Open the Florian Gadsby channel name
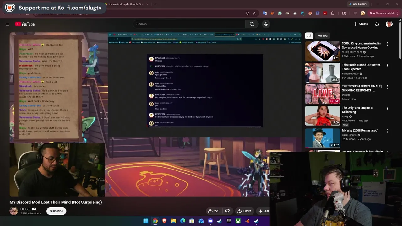 [x=350, y=74]
